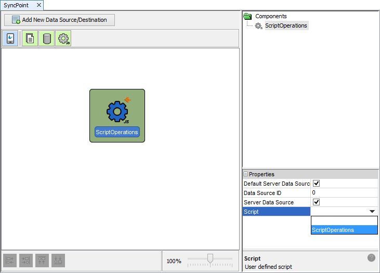Click the JS script gear toolbar icon
Viewport: 380px width, 273px height.
(64, 38)
